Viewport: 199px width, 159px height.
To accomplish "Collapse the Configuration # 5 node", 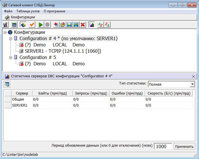I will point(11,58).
